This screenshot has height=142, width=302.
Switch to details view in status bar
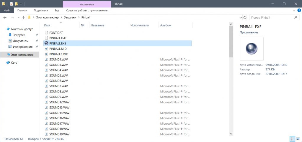[292, 138]
